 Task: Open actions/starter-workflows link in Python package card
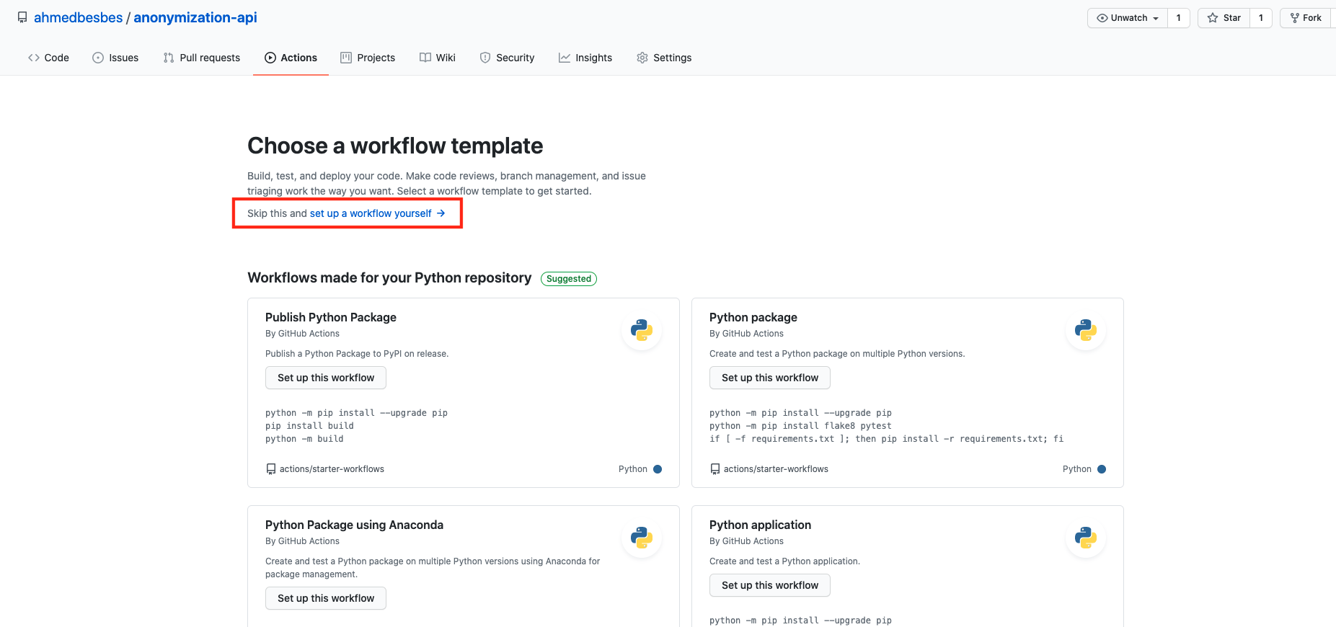pos(776,469)
